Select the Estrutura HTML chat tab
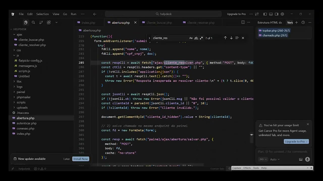This screenshot has width=323, height=181. click(x=270, y=23)
